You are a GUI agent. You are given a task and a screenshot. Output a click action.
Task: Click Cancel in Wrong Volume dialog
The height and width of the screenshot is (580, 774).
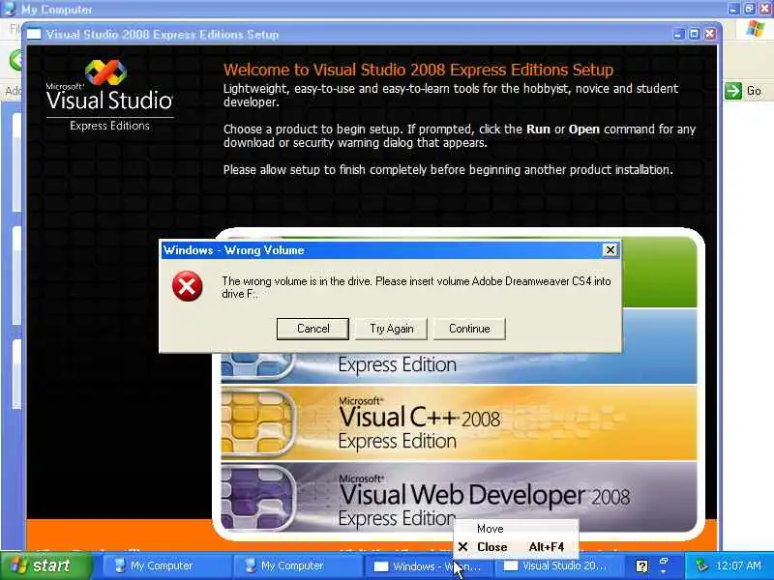(313, 329)
